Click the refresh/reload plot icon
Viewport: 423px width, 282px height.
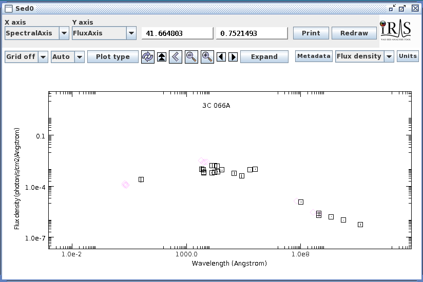(148, 57)
